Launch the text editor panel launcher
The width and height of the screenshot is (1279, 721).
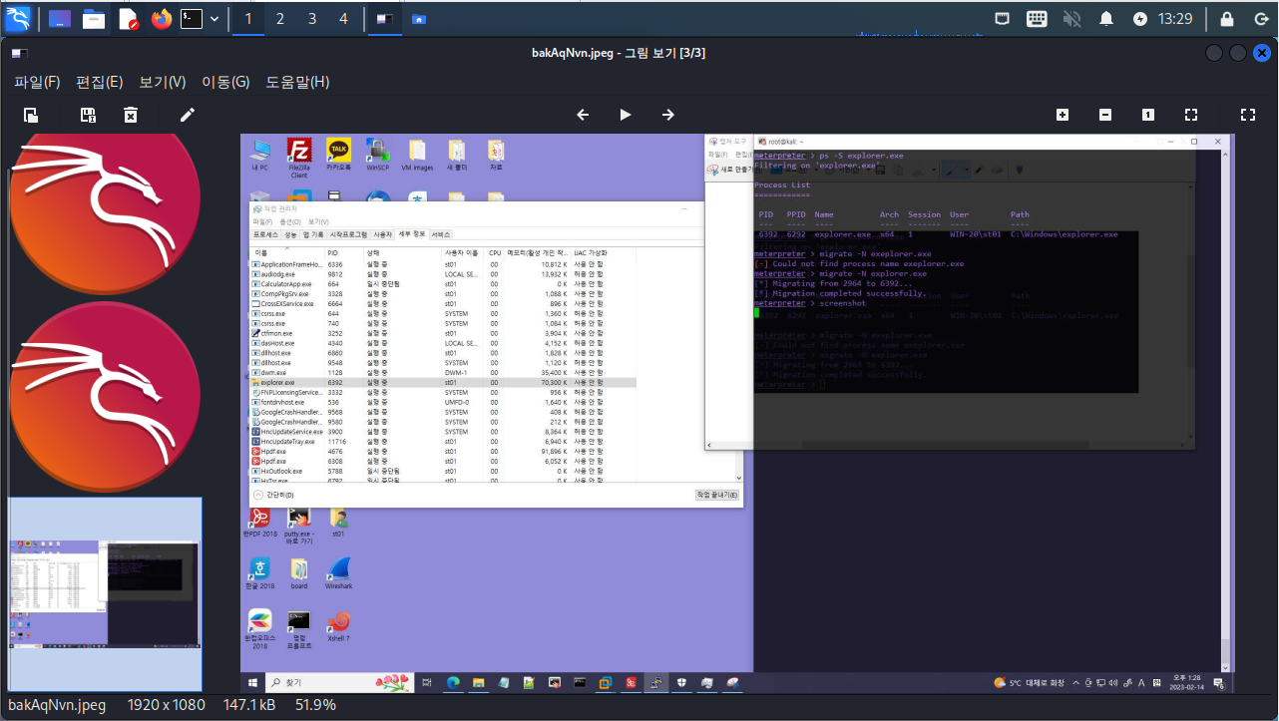tap(128, 19)
